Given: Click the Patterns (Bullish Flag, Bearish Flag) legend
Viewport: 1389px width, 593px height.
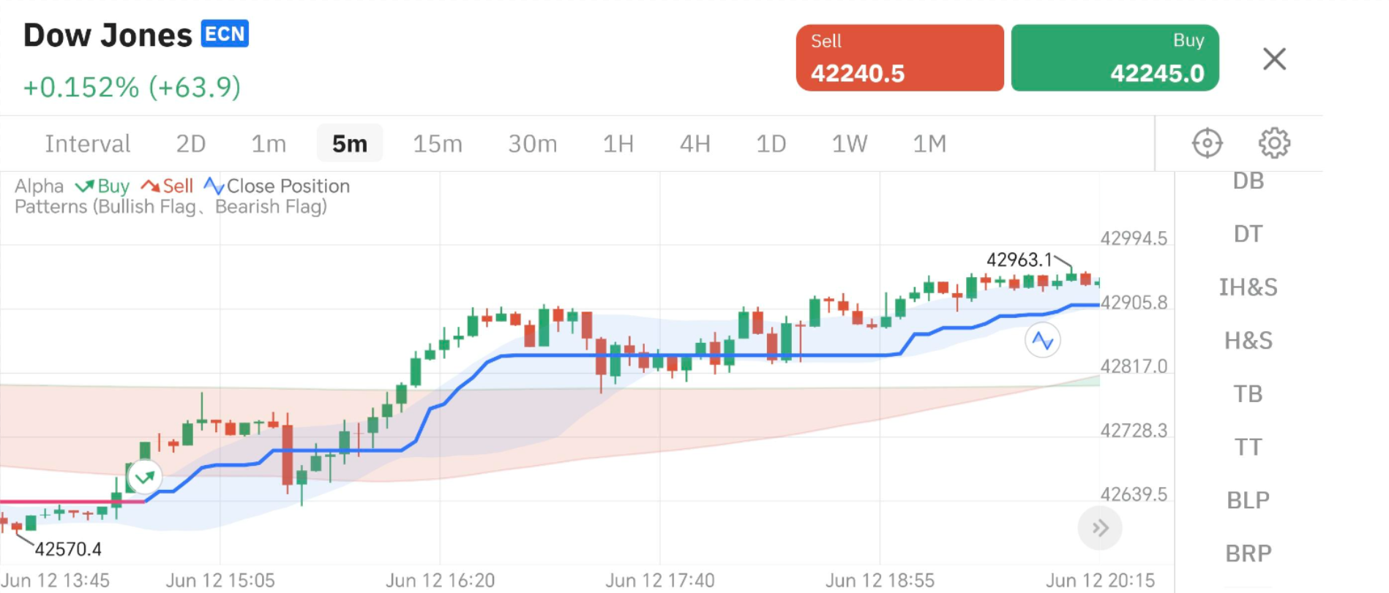Looking at the screenshot, I should pyautogui.click(x=171, y=207).
